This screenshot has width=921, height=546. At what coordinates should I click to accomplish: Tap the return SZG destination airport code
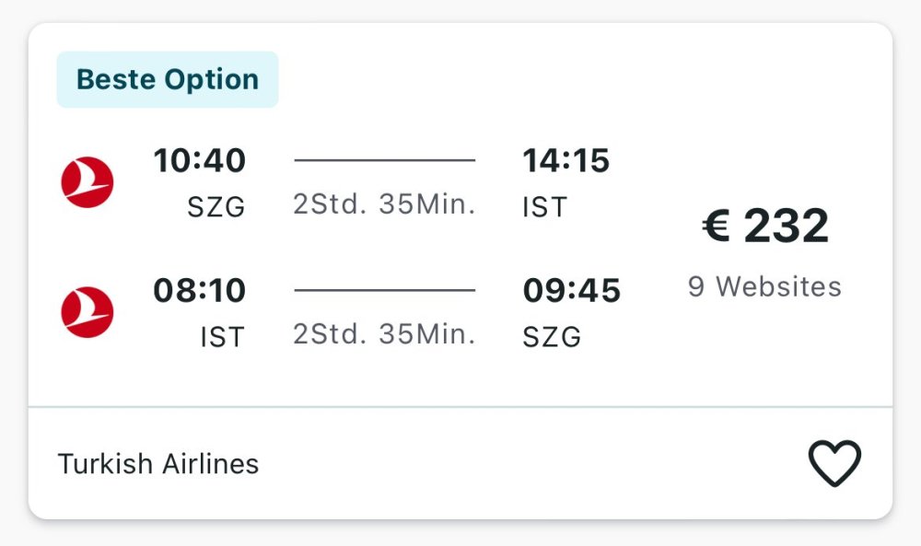pos(552,338)
